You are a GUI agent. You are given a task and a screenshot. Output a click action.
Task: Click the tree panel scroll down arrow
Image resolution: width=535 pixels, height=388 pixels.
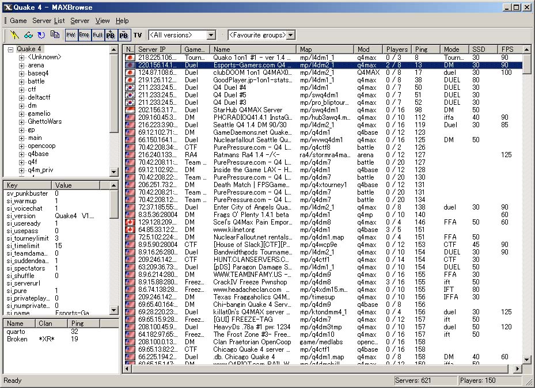point(114,172)
